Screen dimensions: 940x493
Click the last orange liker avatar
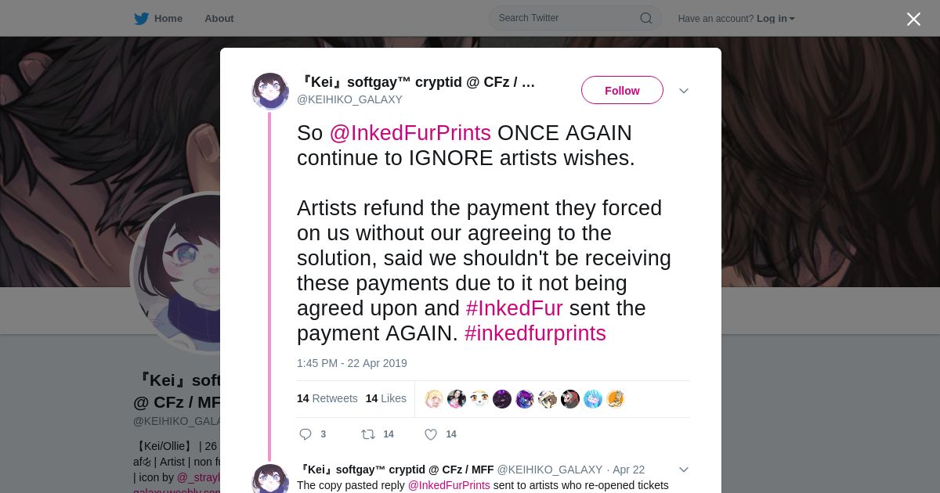pyautogui.click(x=616, y=399)
